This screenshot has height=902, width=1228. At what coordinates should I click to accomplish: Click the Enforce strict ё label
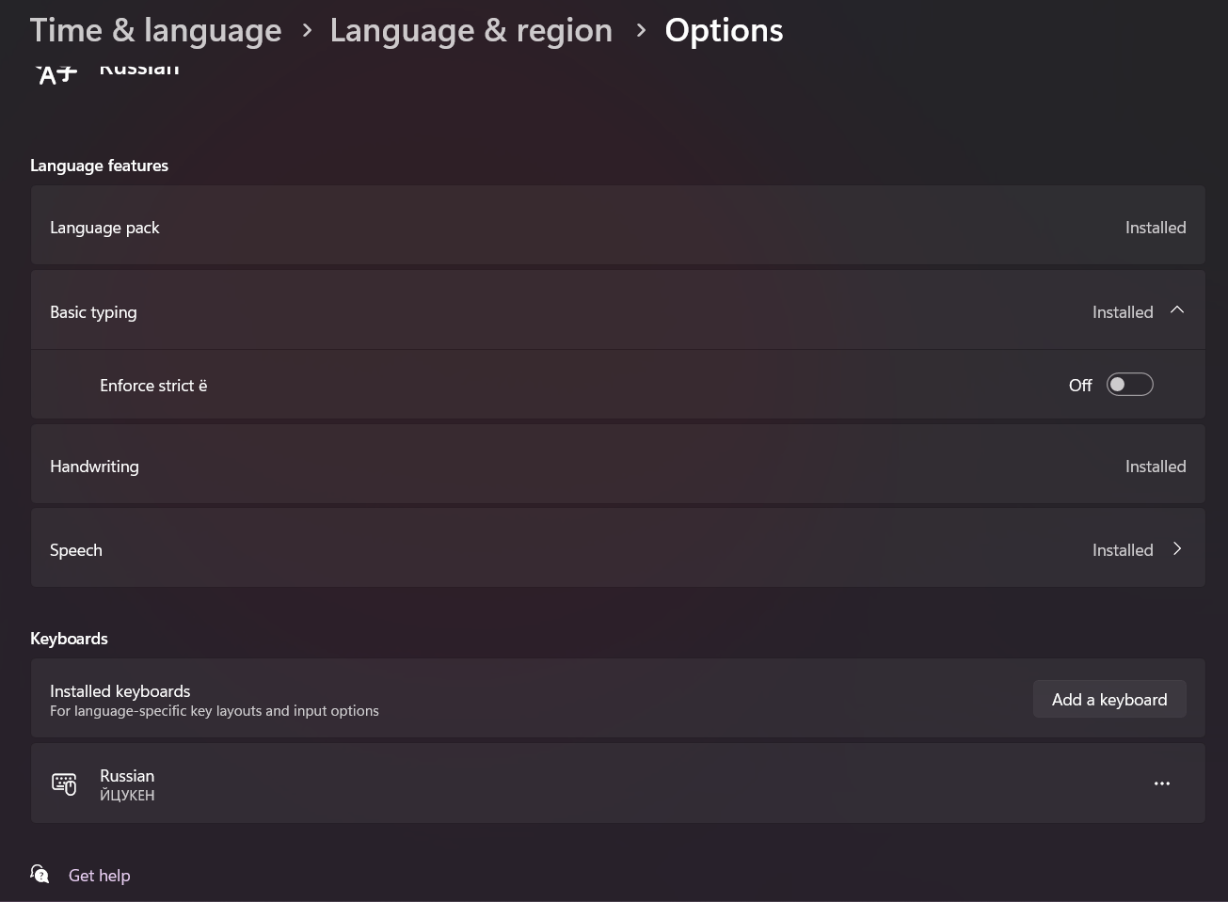(x=153, y=386)
